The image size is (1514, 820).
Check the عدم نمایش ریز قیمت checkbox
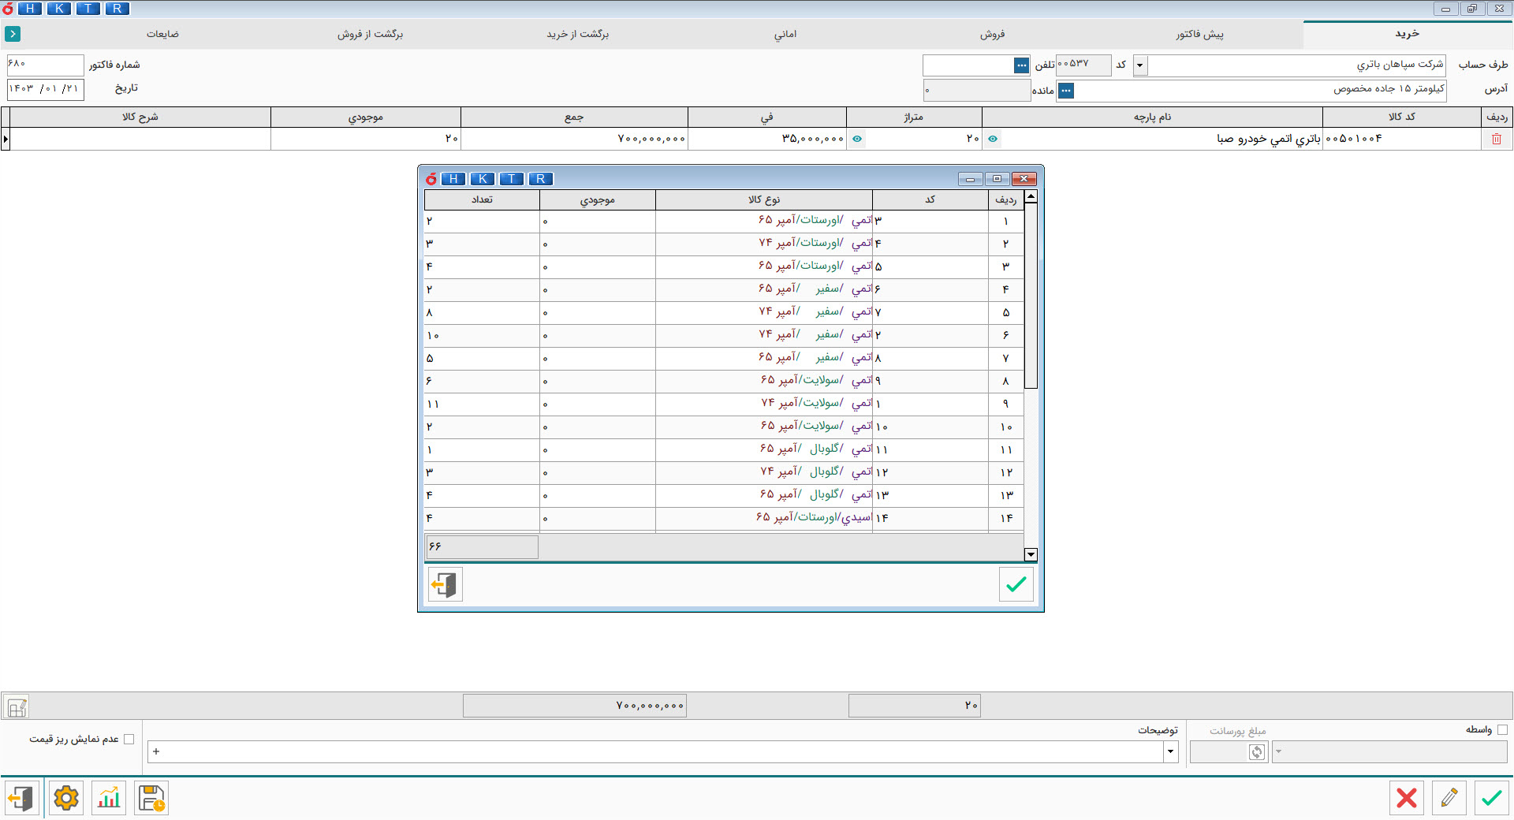point(129,740)
